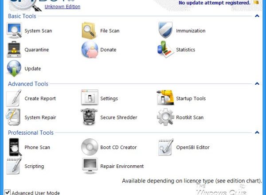Click the Statistics label
This screenshot has width=266, height=195.
pos(186,50)
